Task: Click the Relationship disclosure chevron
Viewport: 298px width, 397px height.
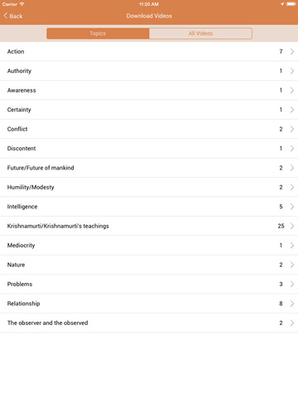Action: pos(292,304)
